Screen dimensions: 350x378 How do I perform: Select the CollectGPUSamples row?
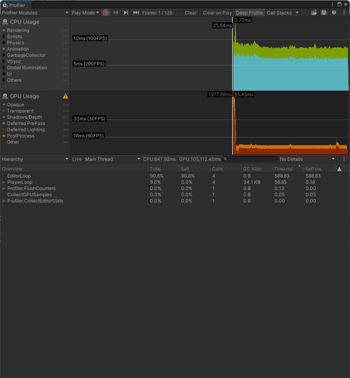175,195
